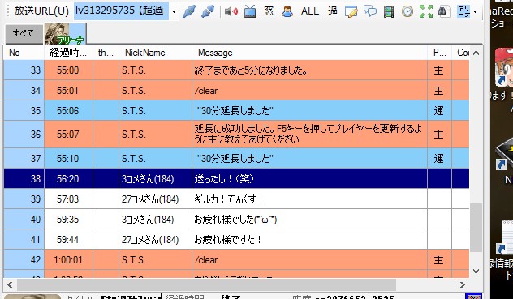Click elapsed time 57:03
This screenshot has height=299, width=513.
click(x=67, y=199)
